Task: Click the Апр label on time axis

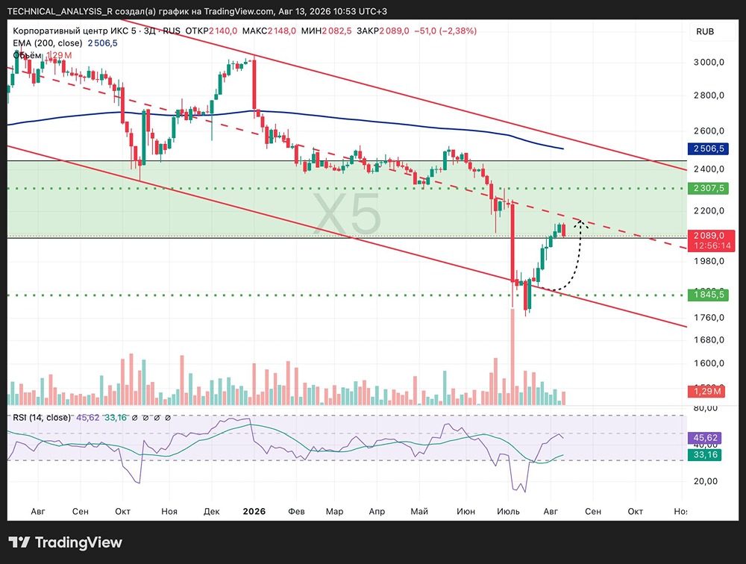Action: point(377,512)
